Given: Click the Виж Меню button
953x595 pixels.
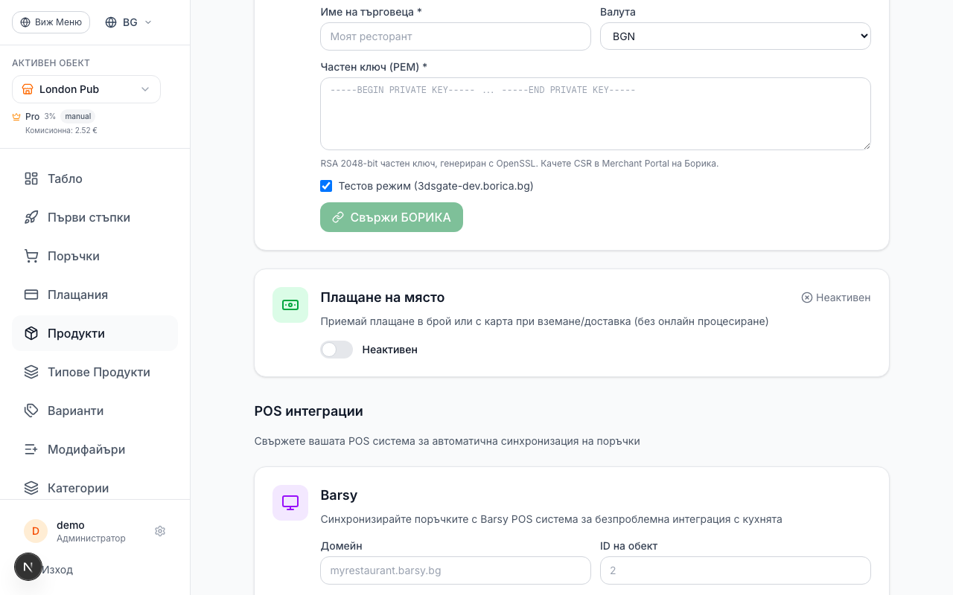Looking at the screenshot, I should point(51,22).
